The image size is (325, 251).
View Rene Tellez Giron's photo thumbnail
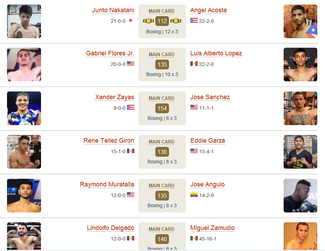click(24, 152)
